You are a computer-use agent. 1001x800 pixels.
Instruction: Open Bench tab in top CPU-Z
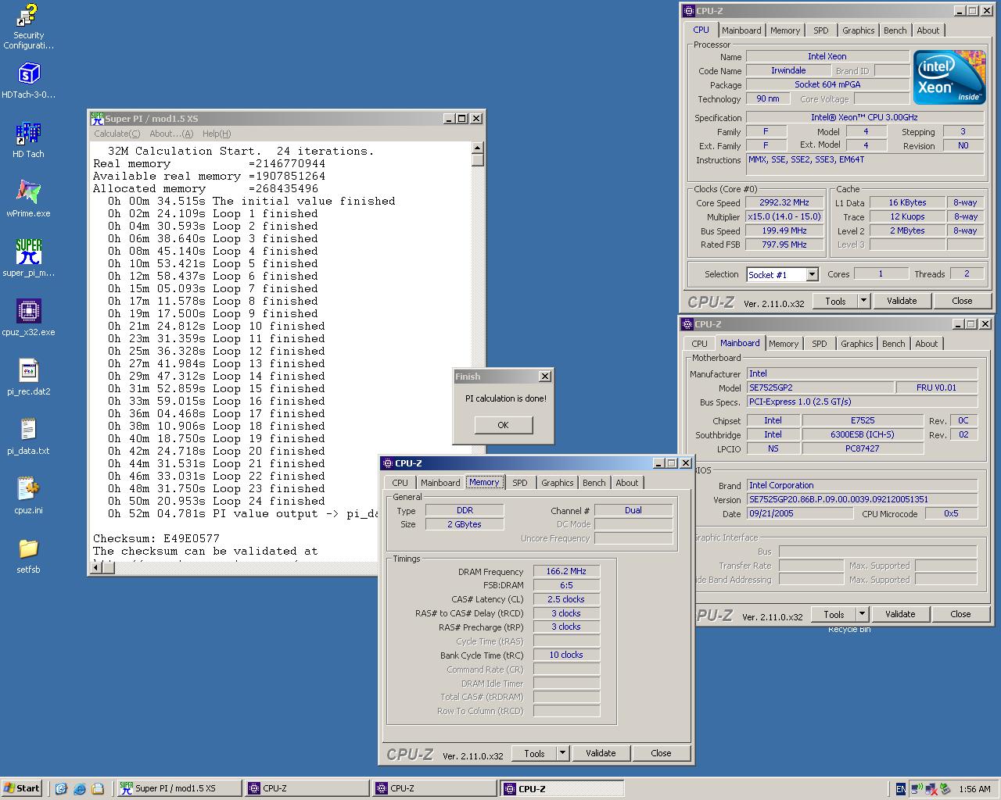pos(895,30)
